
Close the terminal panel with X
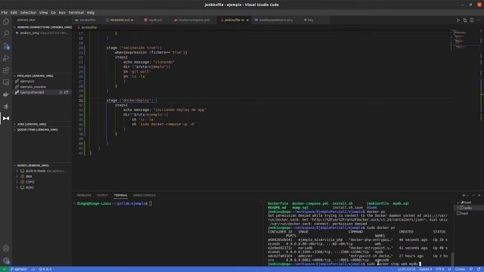click(479, 195)
